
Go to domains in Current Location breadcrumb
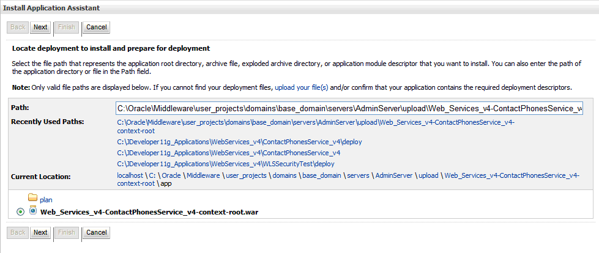click(285, 175)
